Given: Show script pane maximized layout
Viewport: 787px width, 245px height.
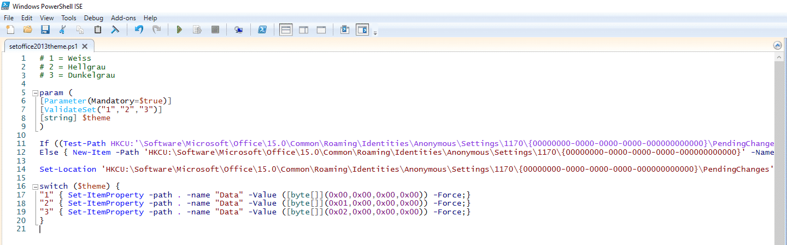Looking at the screenshot, I should (x=321, y=30).
